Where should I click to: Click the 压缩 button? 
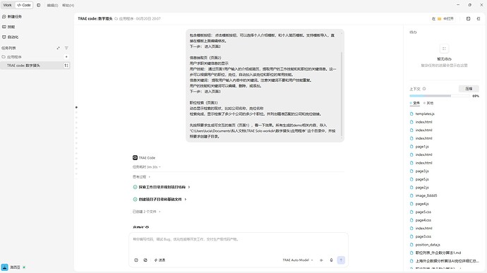[x=469, y=89]
